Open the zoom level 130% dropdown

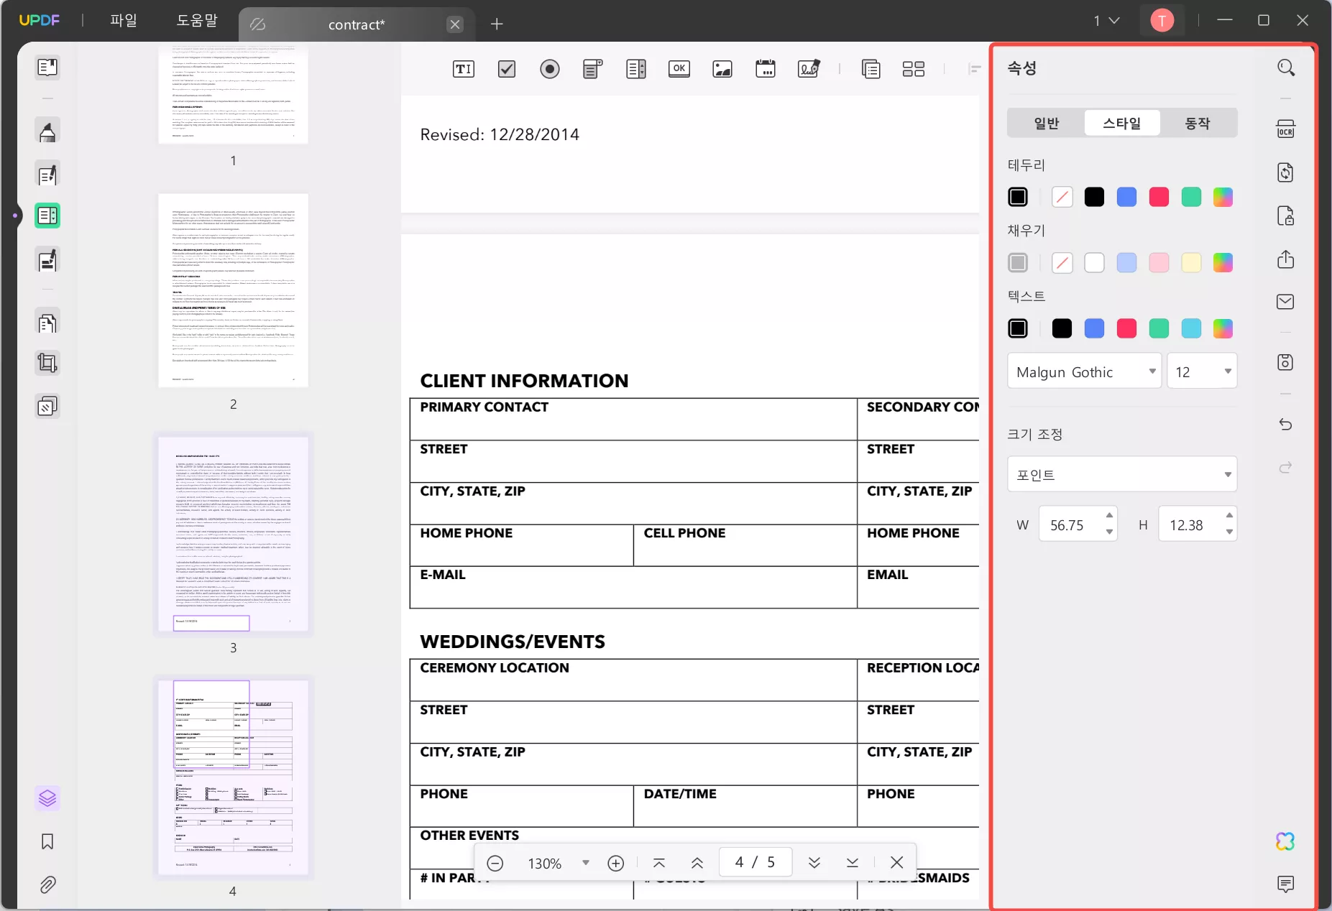point(586,863)
